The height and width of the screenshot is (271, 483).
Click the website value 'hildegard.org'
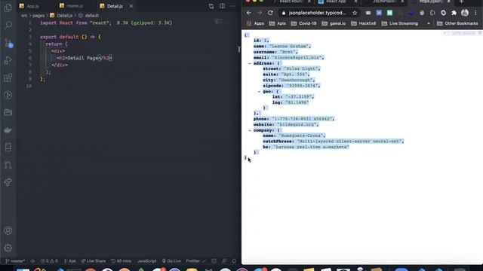tap(297, 124)
